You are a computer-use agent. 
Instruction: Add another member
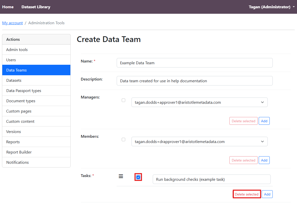[x=264, y=160]
